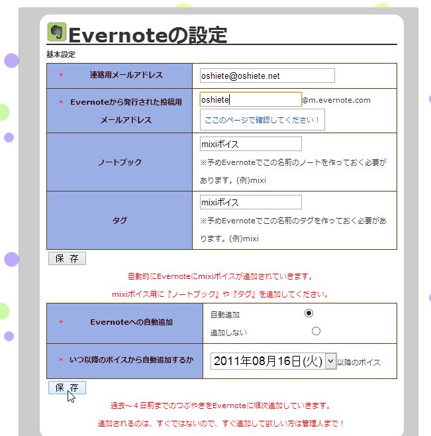The height and width of the screenshot is (436, 431).
Task: Focus the 連絡用メールアドレス input field
Action: (267, 76)
